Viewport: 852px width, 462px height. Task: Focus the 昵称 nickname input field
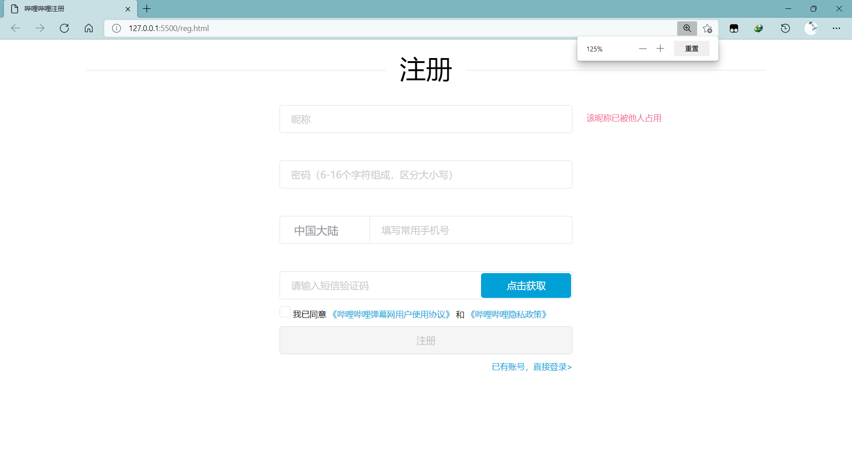pyautogui.click(x=426, y=119)
